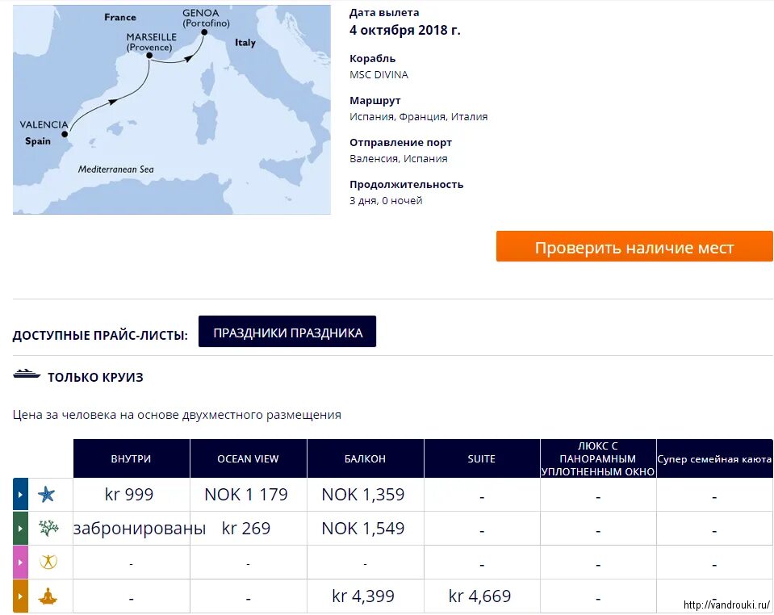Viewport: 774px width, 615px height.
Task: Click the yellow wellness figure icon
Action: point(48,562)
